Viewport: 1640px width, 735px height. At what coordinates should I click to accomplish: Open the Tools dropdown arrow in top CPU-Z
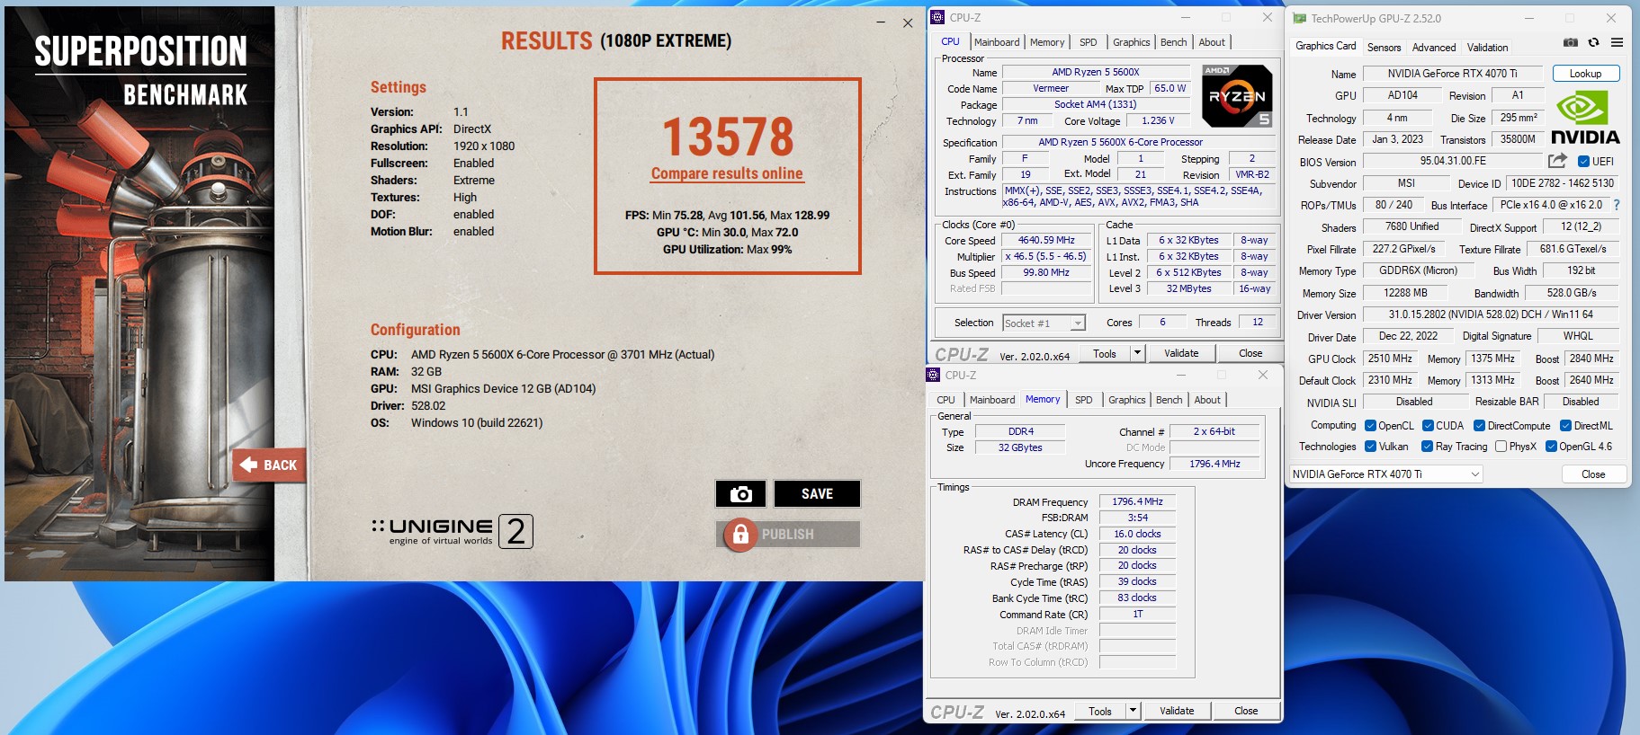pos(1137,353)
